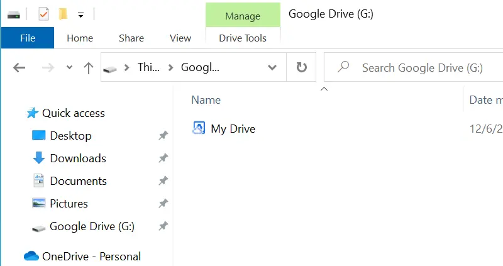The height and width of the screenshot is (266, 503).
Task: Switch to the View ribbon tab
Action: [180, 38]
